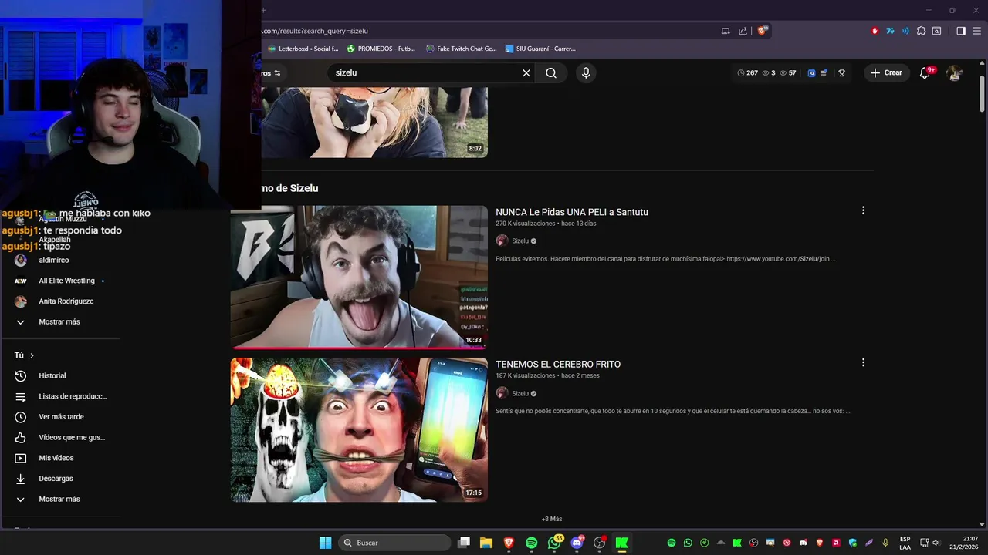This screenshot has width=988, height=555.
Task: Open the SIU Guaraní bookmark
Action: (x=540, y=49)
